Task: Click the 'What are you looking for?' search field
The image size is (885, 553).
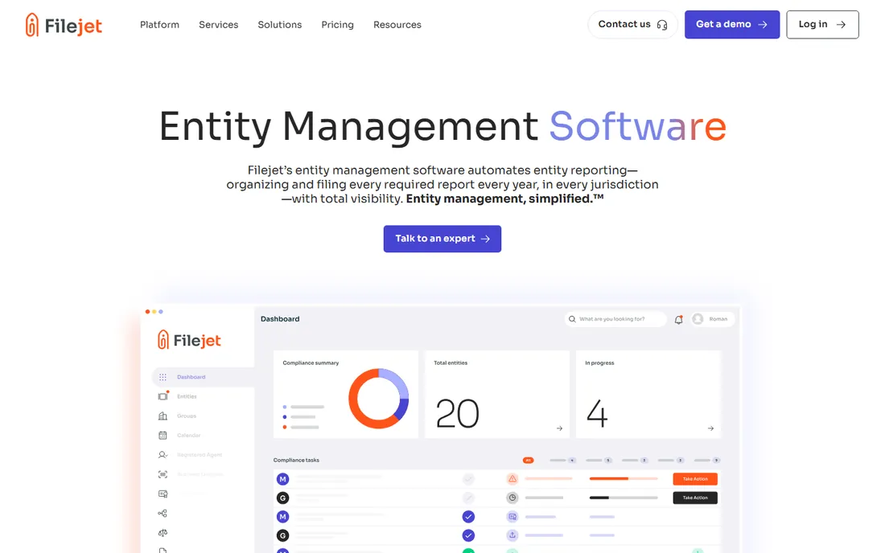Action: [615, 319]
